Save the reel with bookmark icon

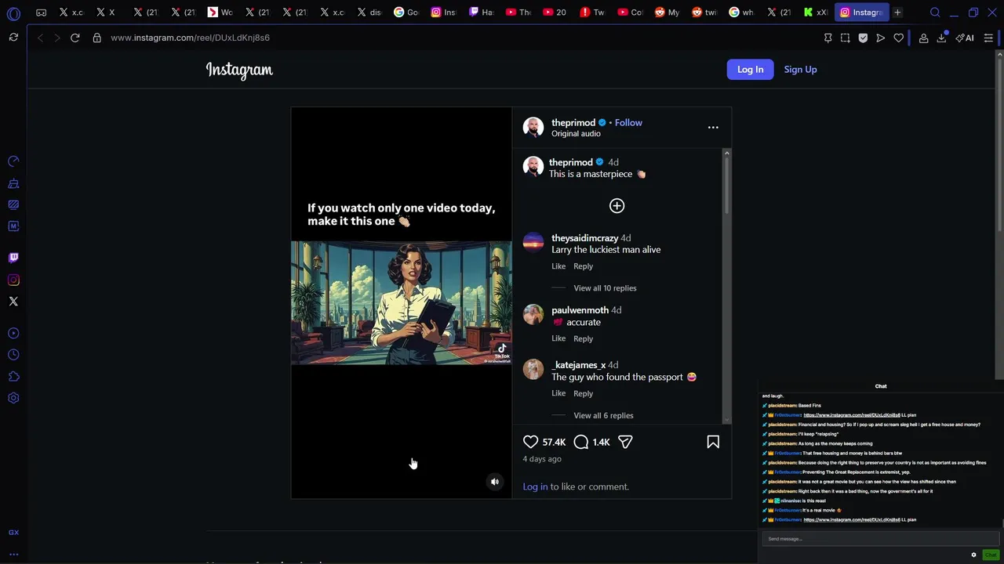coord(713,442)
